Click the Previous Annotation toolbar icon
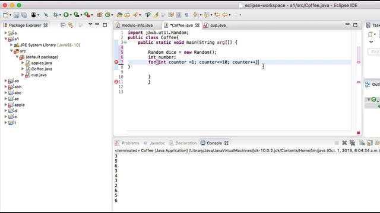Image resolution: width=380 pixels, height=213 pixels. coord(206,15)
